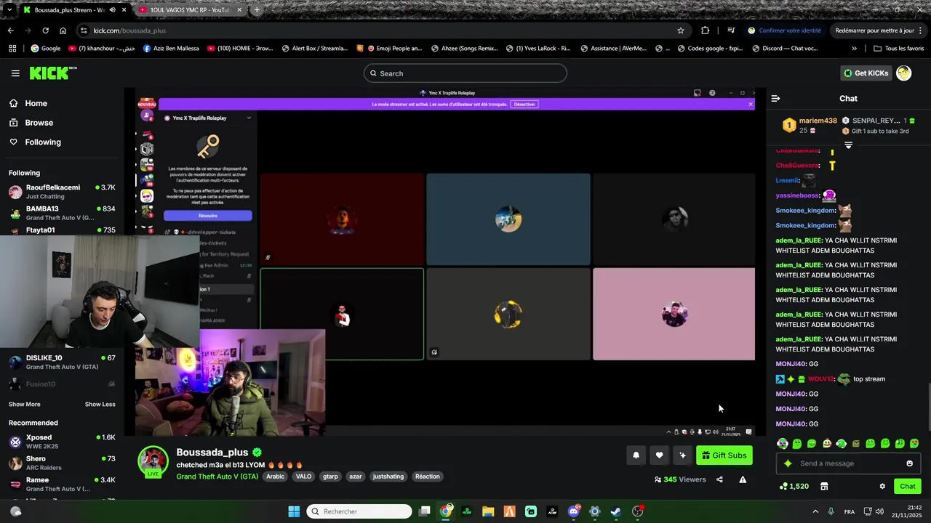Open the Kick hamburger menu
This screenshot has height=523, width=931.
coord(15,73)
